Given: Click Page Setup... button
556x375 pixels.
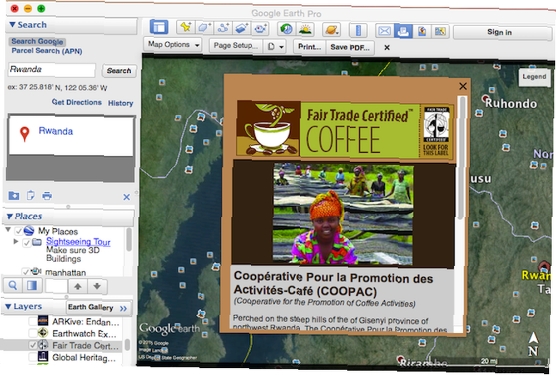Looking at the screenshot, I should [x=236, y=46].
